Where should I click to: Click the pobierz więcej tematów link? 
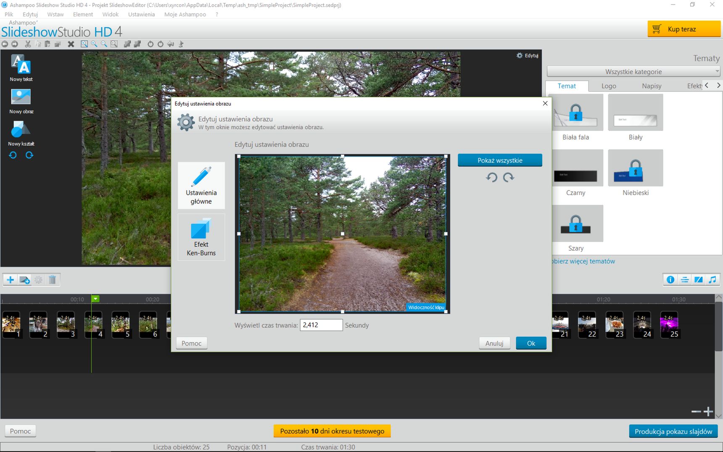[583, 261]
